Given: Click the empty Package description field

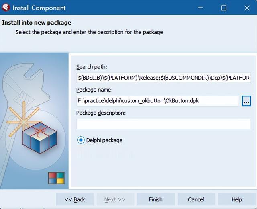Looking at the screenshot, I should [163, 124].
